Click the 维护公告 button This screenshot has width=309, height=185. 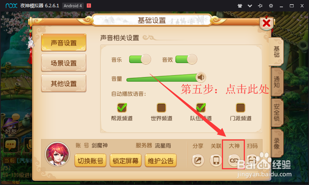[x=160, y=160]
